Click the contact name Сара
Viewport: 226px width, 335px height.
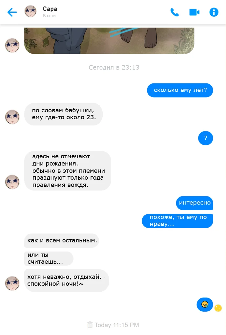pos(50,9)
